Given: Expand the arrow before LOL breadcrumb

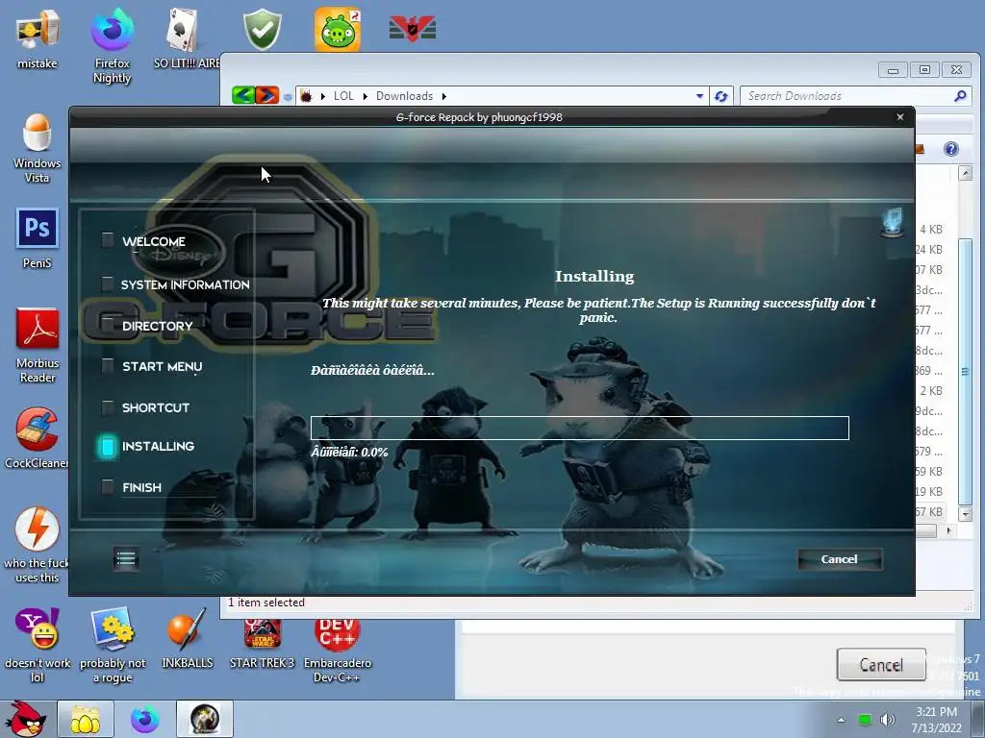Looking at the screenshot, I should [x=323, y=96].
